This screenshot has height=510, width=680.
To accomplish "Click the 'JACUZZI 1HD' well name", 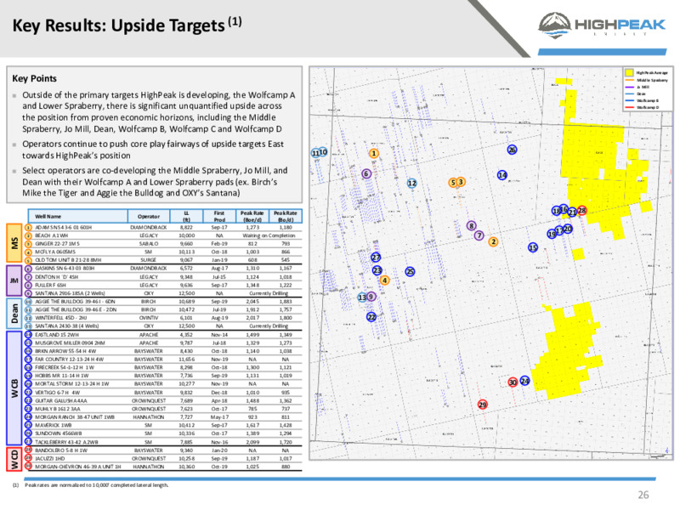I will click(x=50, y=458).
